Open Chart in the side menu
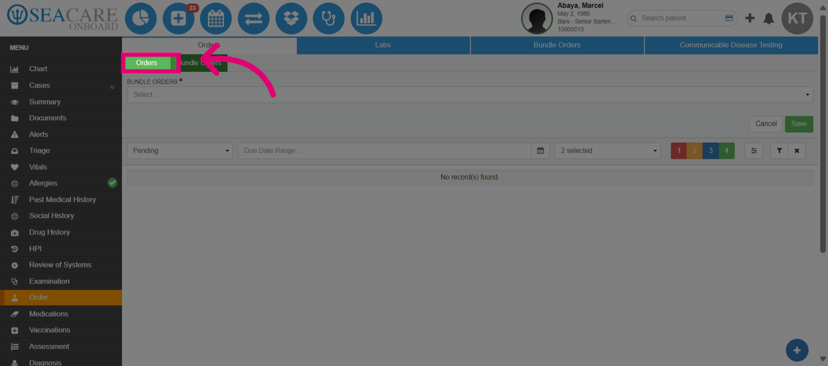The height and width of the screenshot is (366, 828). coord(61,69)
